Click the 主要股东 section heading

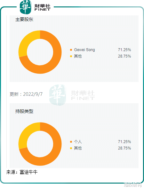pyautogui.click(x=24, y=20)
